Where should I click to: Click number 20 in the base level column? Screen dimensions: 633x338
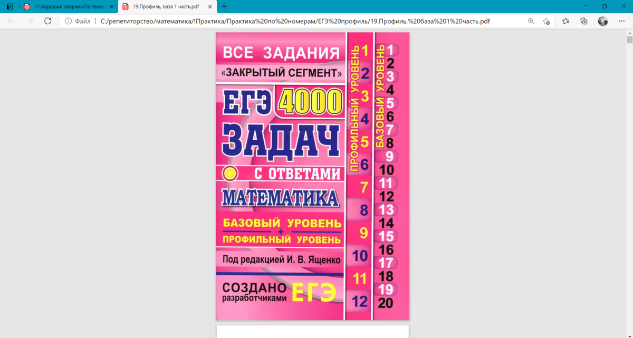386,303
